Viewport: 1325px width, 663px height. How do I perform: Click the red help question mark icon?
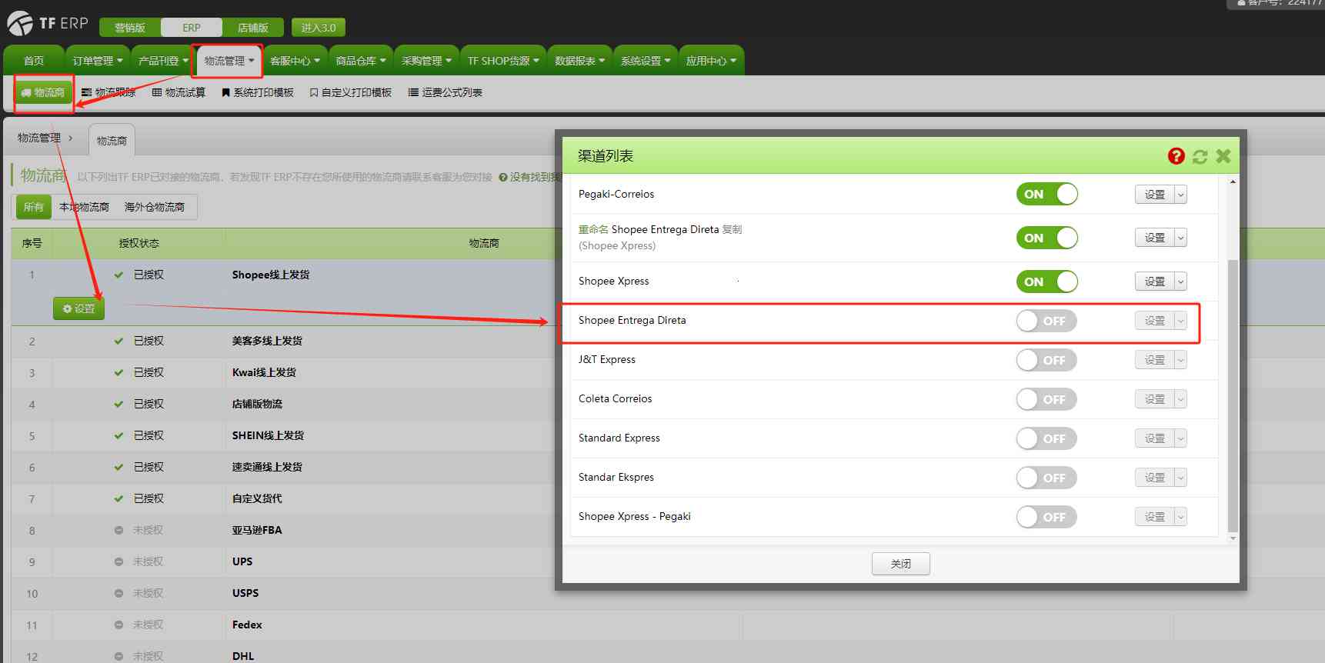click(x=1176, y=156)
